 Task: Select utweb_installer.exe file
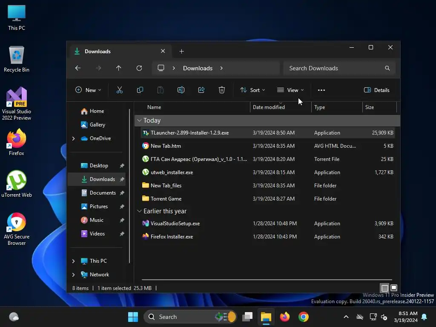[x=267, y=172]
